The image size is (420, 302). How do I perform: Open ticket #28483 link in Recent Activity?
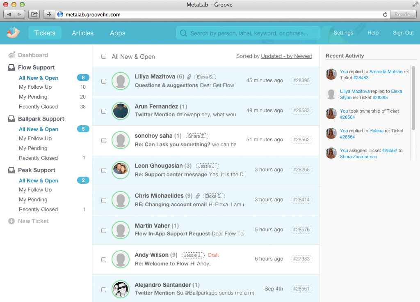361,78
